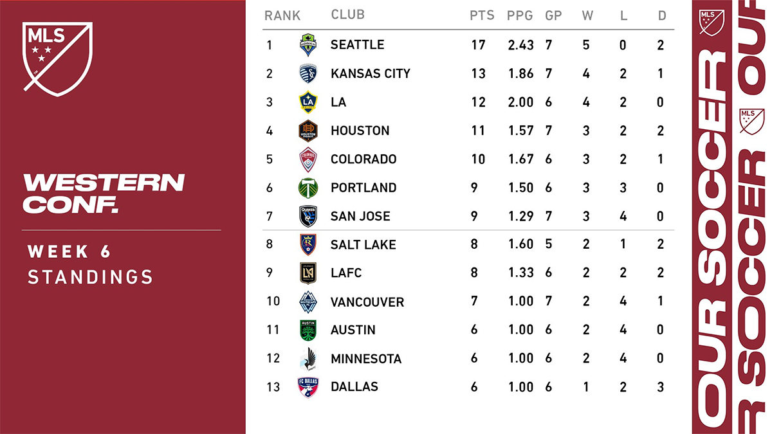Click the Real Salt Lake crest
The height and width of the screenshot is (434, 772).
point(308,244)
